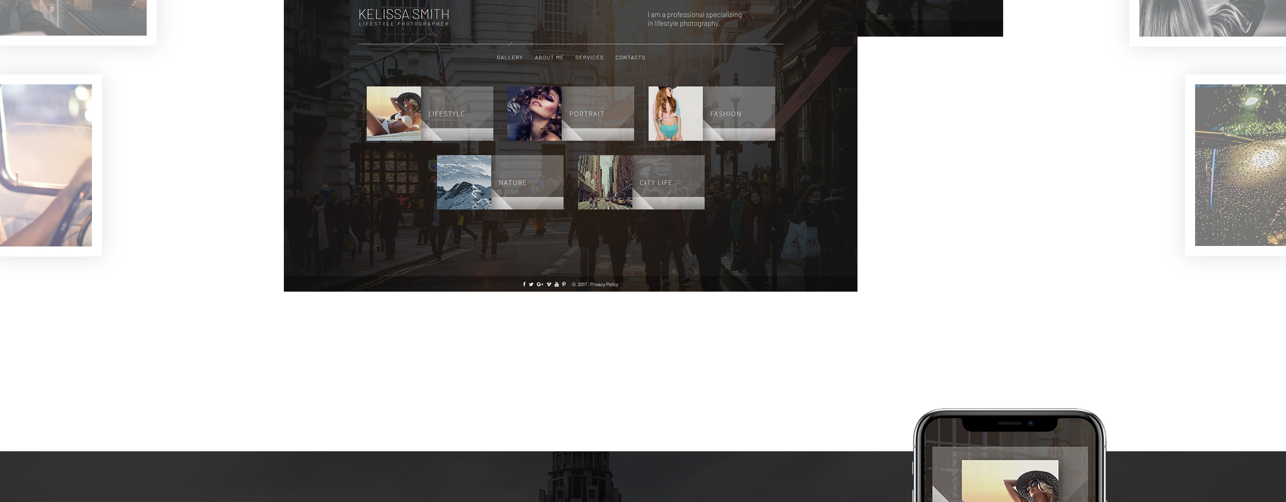
Task: Open the Contacts menu item
Action: 630,58
